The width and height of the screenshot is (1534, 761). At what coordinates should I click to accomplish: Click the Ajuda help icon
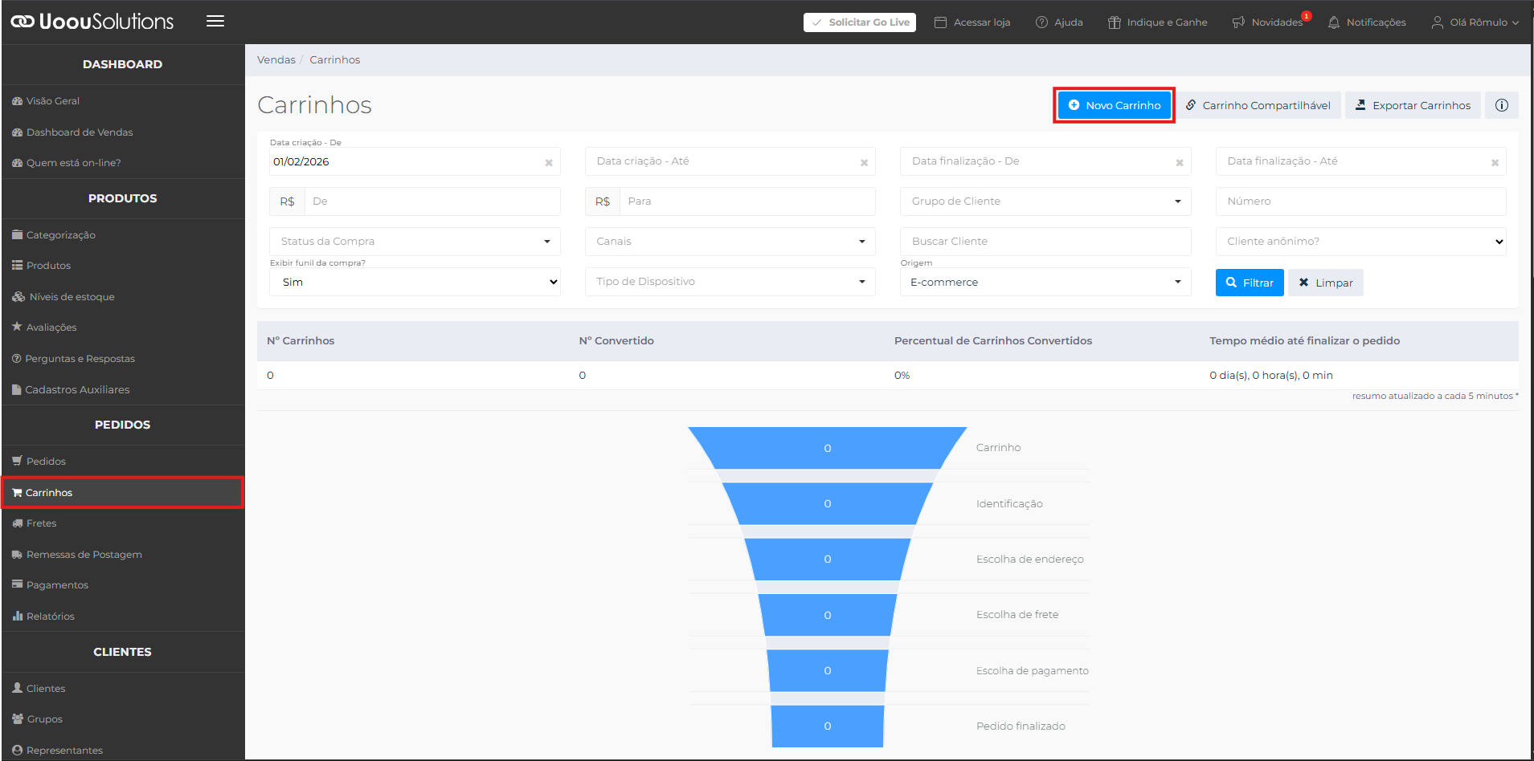pyautogui.click(x=1041, y=22)
